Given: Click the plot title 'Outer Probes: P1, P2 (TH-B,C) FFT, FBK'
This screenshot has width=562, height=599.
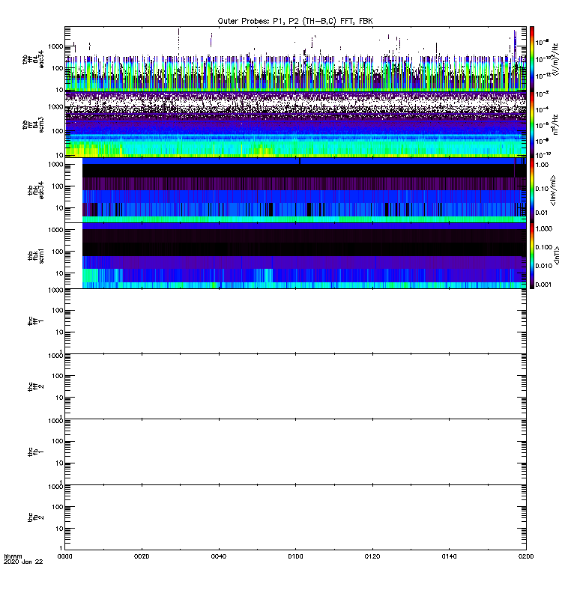Looking at the screenshot, I should click(x=295, y=21).
